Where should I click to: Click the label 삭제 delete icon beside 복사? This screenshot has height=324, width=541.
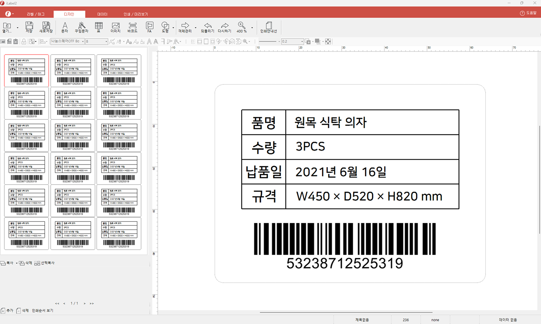pos(22,263)
